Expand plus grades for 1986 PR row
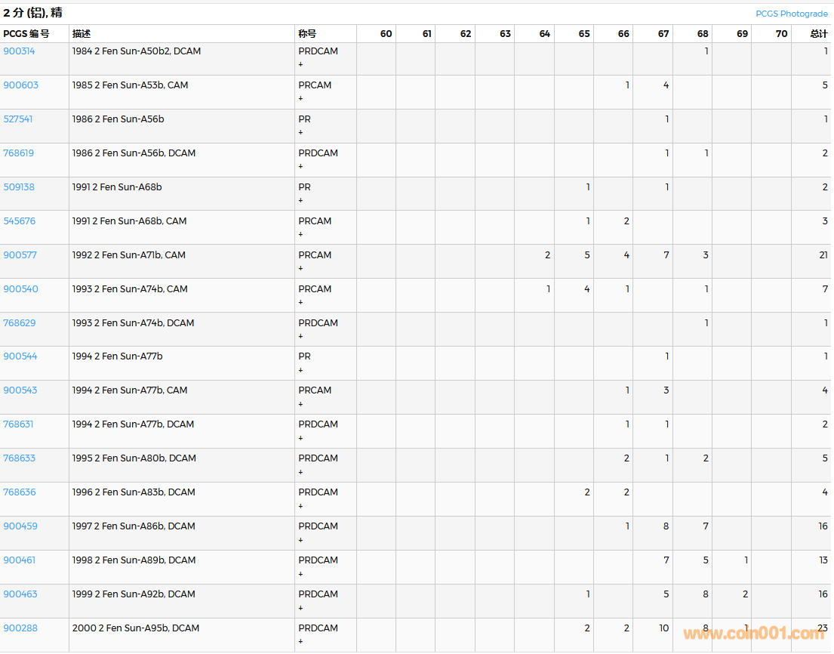The width and height of the screenshot is (834, 654). click(x=300, y=133)
